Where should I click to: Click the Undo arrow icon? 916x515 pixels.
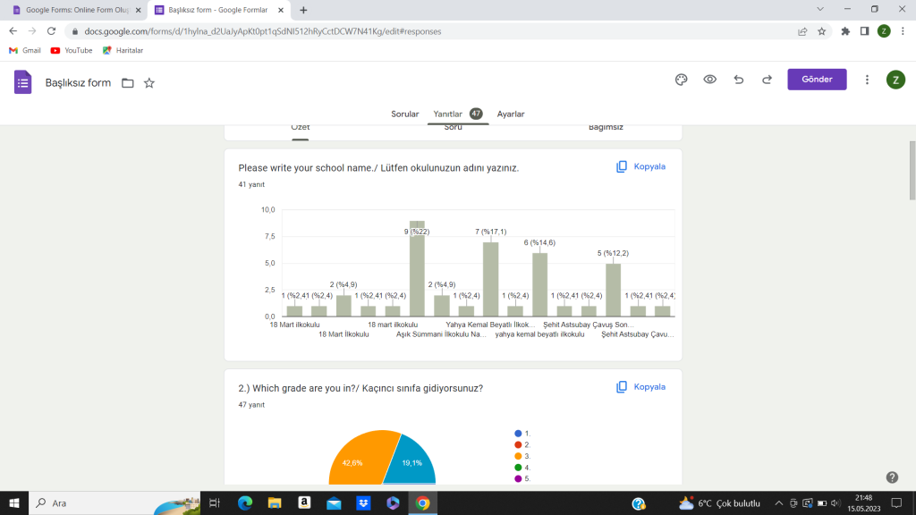tap(738, 80)
